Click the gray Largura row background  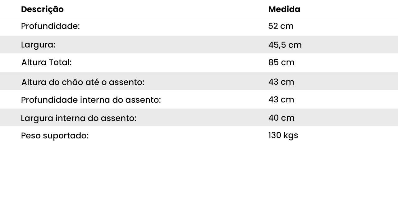click(199, 45)
